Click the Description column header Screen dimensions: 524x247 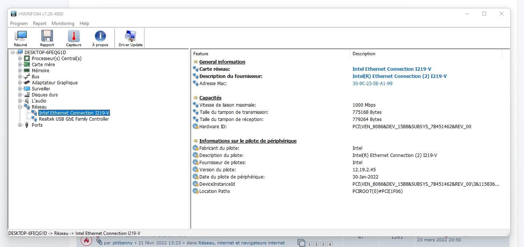point(426,54)
